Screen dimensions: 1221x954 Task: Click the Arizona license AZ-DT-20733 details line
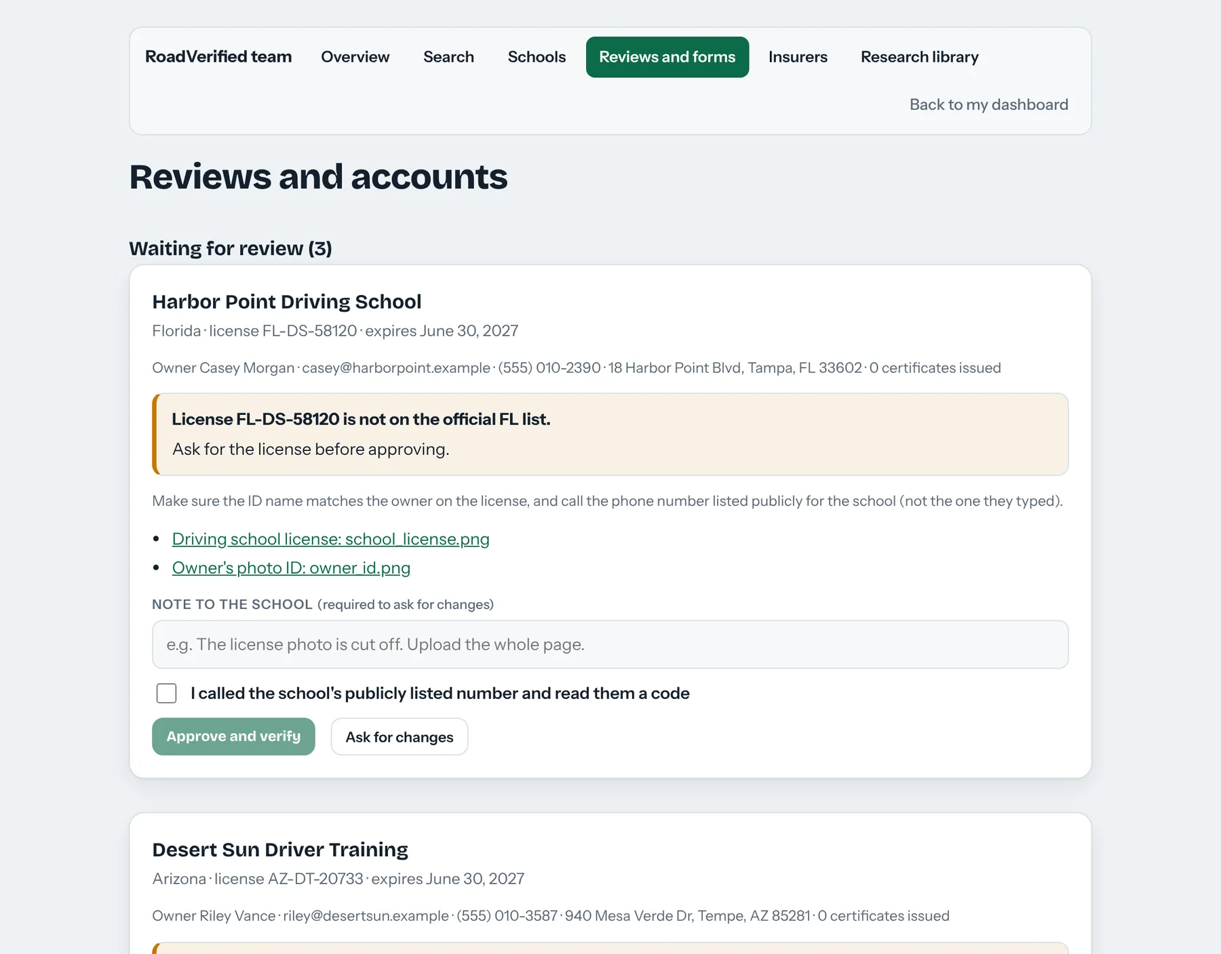338,879
